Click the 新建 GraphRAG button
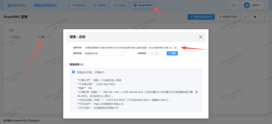 point(201,17)
